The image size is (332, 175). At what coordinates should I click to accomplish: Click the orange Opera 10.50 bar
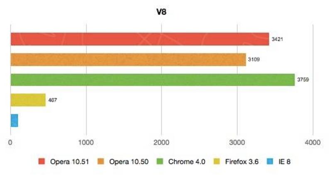pyautogui.click(x=128, y=59)
